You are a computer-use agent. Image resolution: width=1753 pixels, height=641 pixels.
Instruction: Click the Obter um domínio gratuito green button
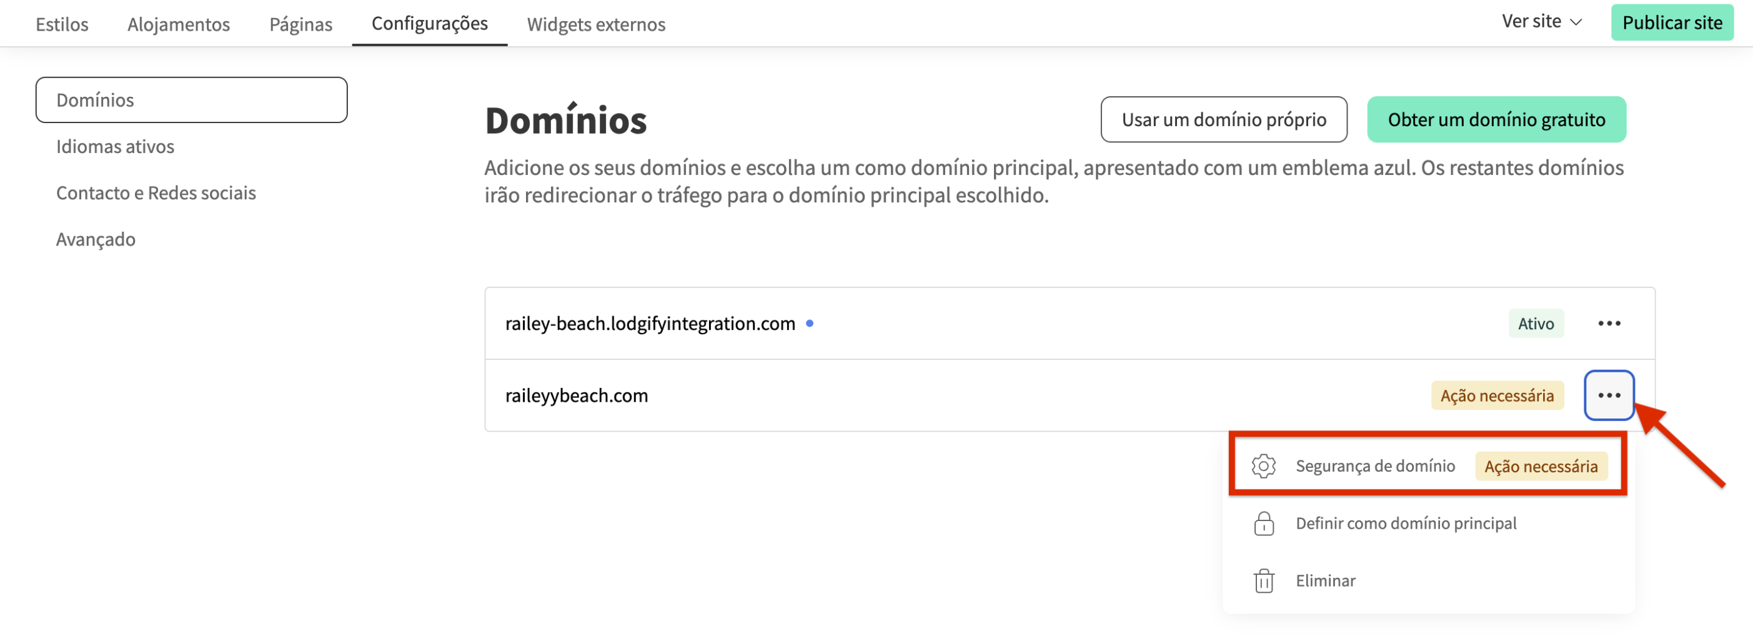1496,119
